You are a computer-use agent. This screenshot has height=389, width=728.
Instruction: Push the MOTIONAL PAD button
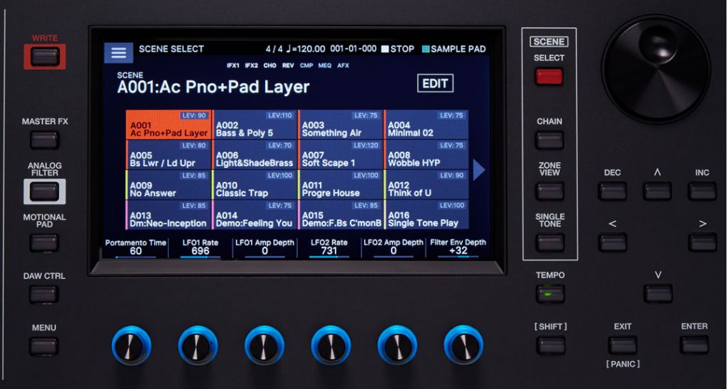click(45, 243)
